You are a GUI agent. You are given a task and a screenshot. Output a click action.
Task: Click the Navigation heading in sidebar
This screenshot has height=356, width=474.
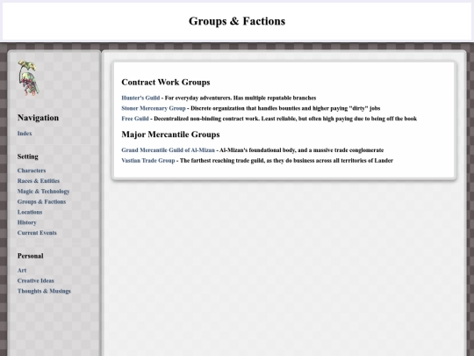(x=38, y=118)
